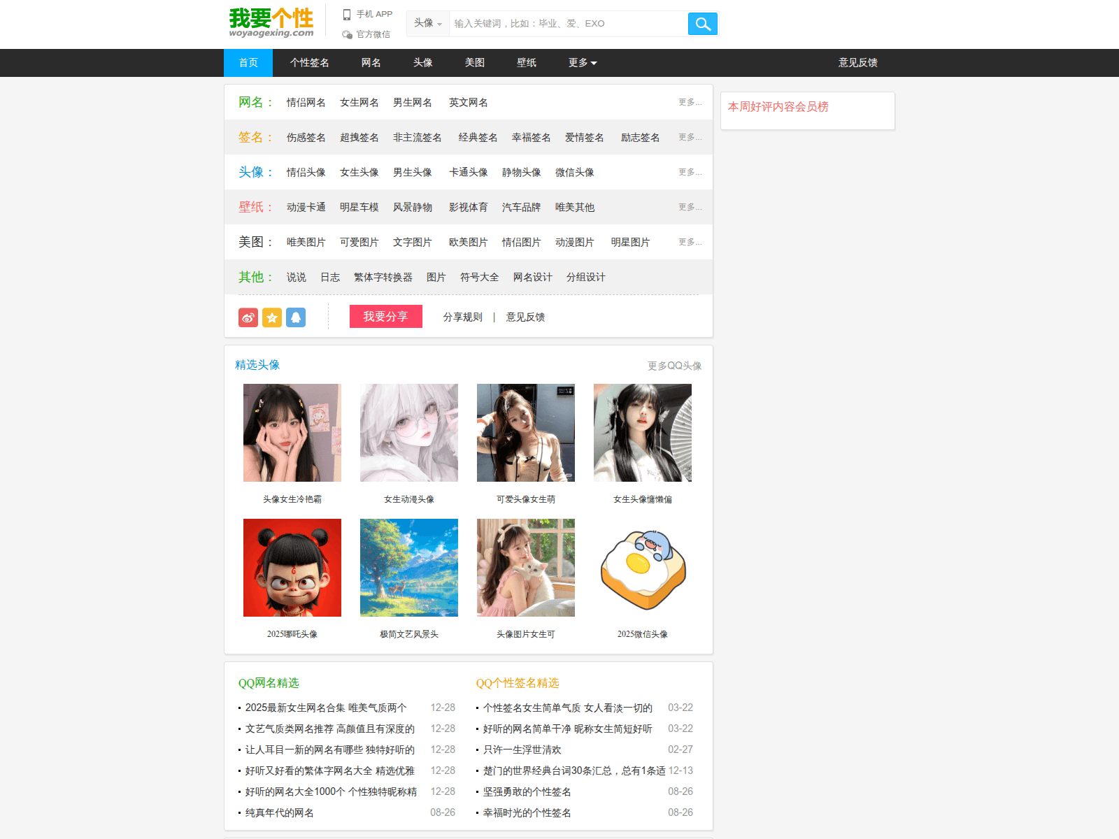Open the 繁体字转换器 link
The image size is (1119, 839).
383,278
